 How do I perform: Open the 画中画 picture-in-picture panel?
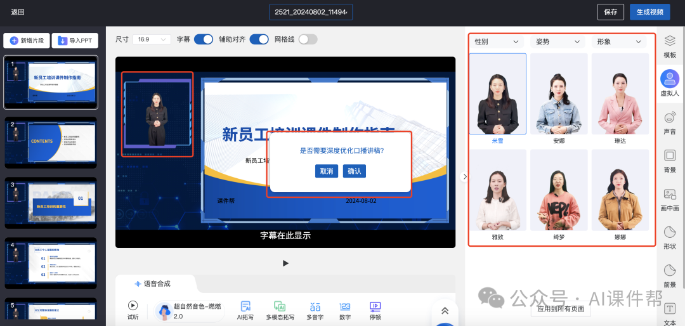pyautogui.click(x=670, y=200)
